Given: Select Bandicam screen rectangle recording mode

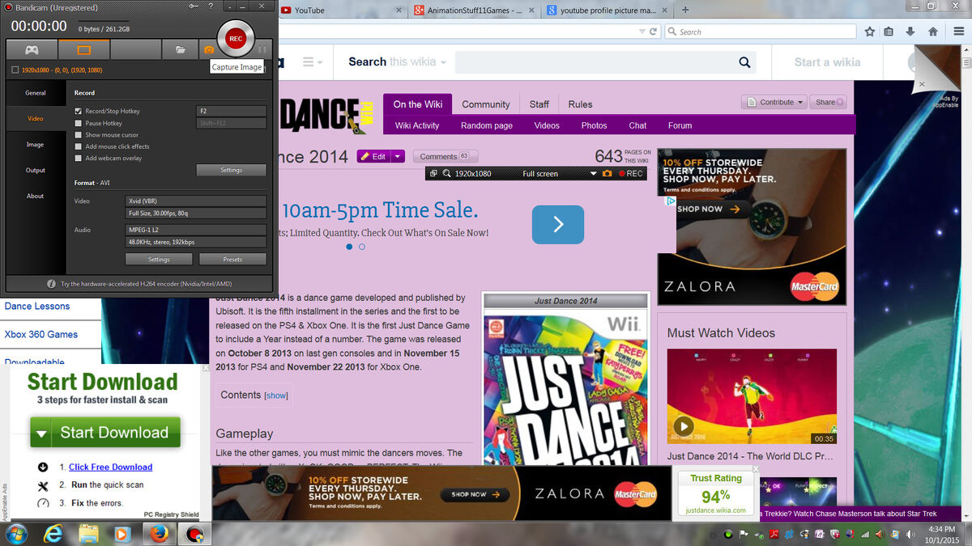Looking at the screenshot, I should click(83, 50).
